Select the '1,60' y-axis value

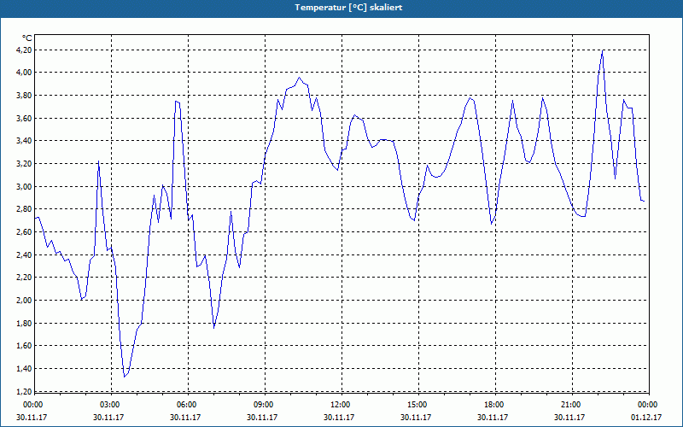pyautogui.click(x=25, y=346)
